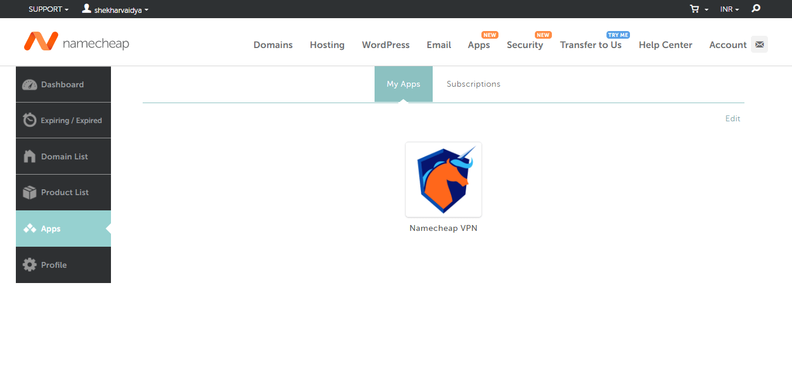Open the shopping cart icon
Viewport: 792px width, 385px height.
(695, 9)
